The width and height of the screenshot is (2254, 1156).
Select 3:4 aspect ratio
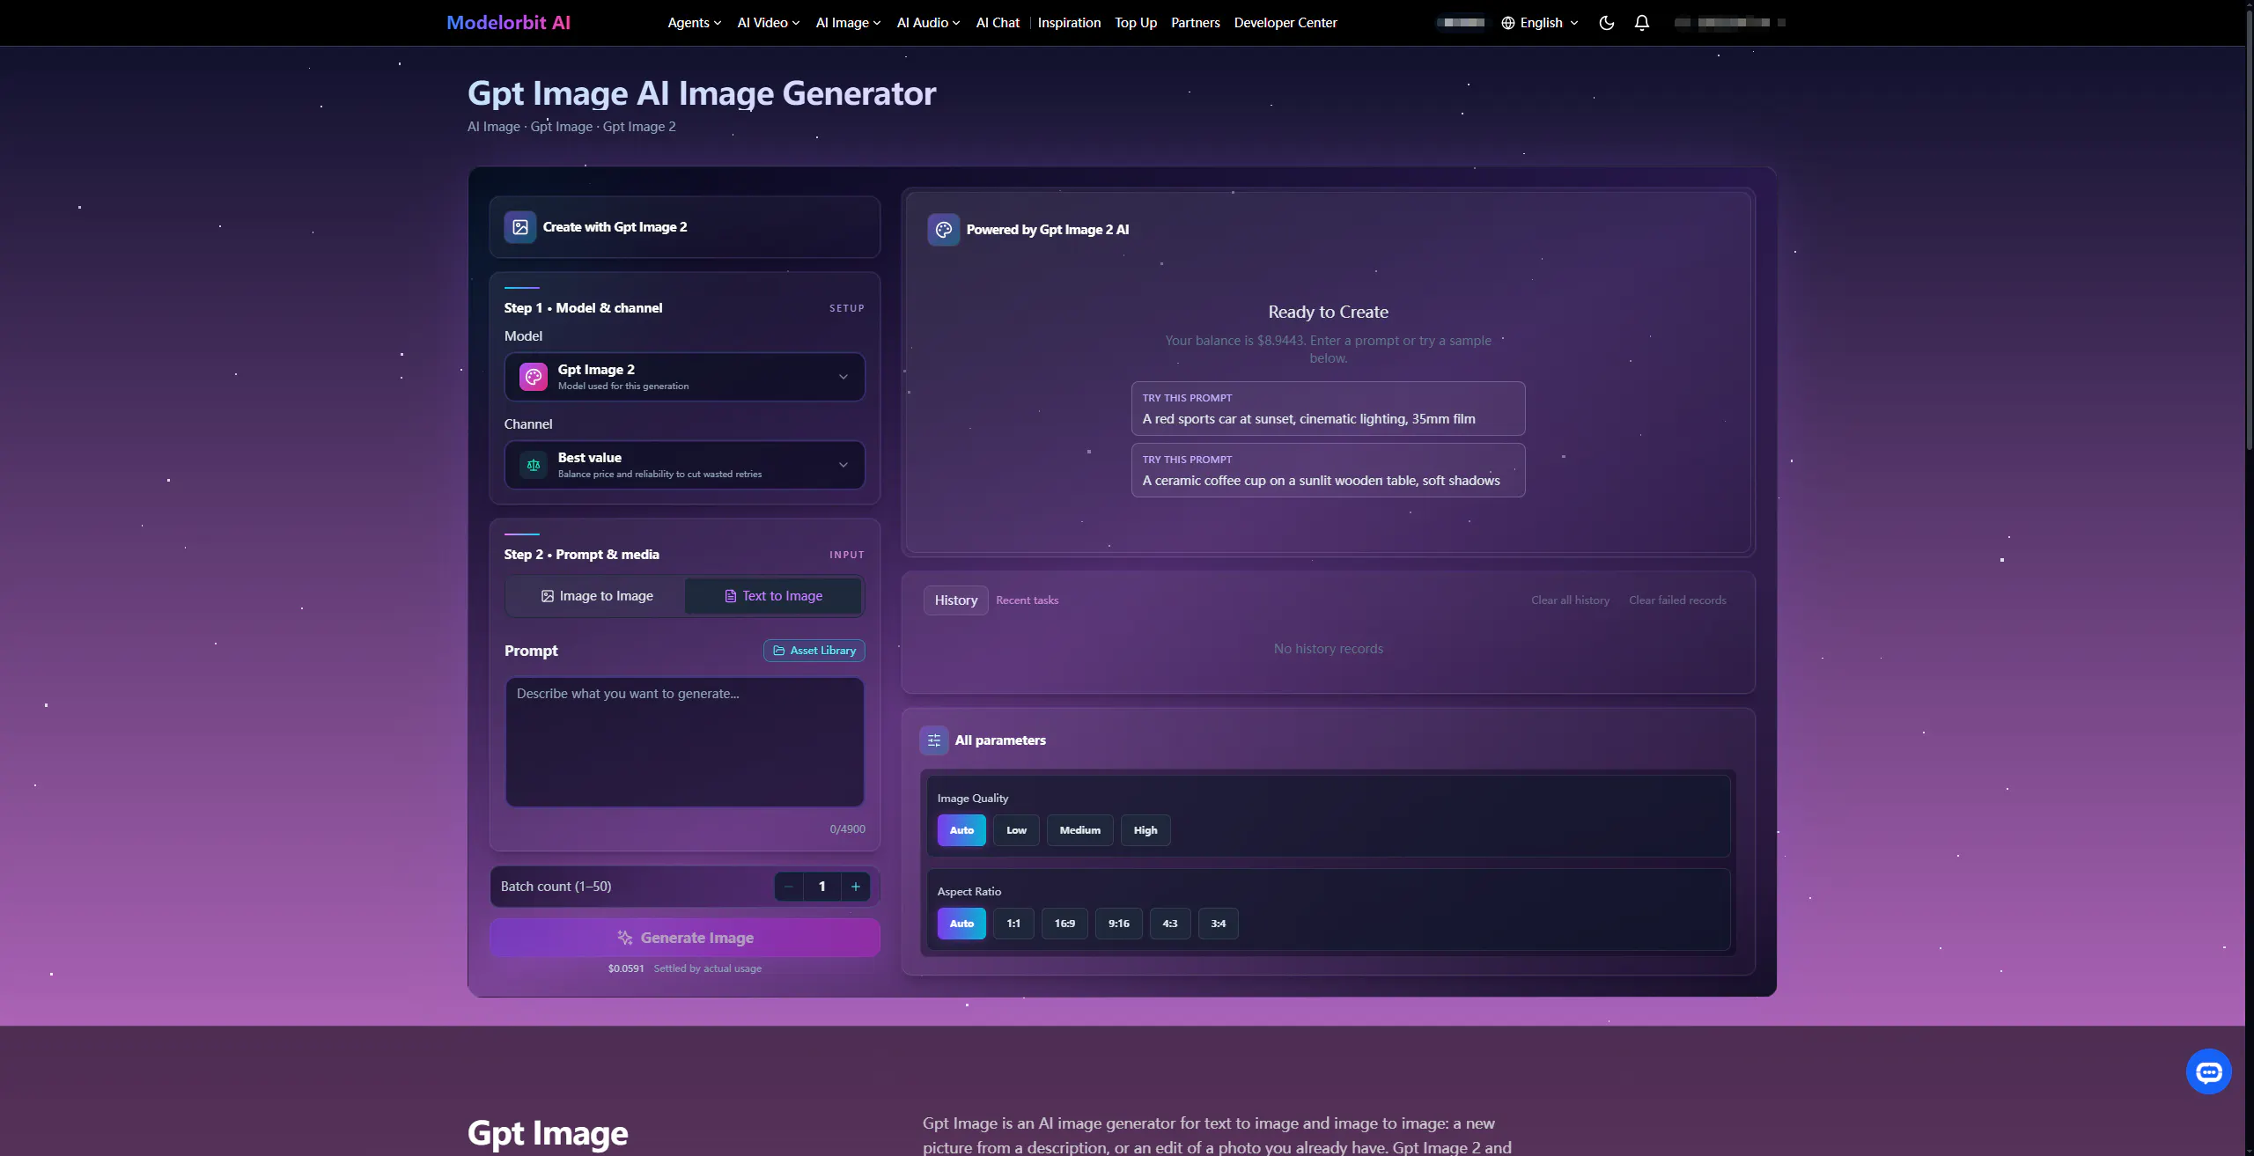tap(1219, 924)
